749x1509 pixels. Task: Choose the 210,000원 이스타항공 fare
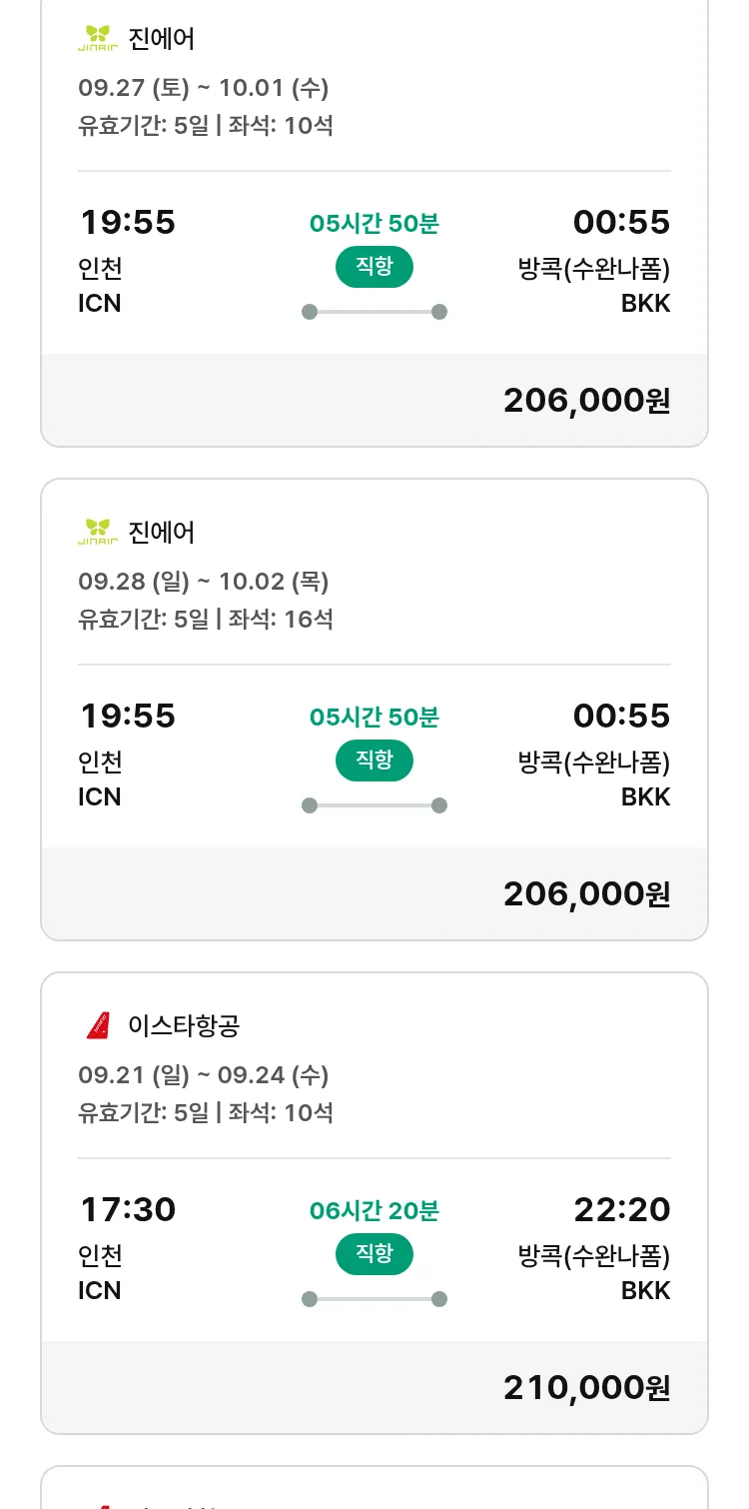[x=586, y=1388]
